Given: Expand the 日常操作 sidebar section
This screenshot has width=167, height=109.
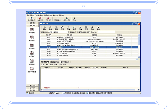Looking at the screenshot, I should coord(32,23).
